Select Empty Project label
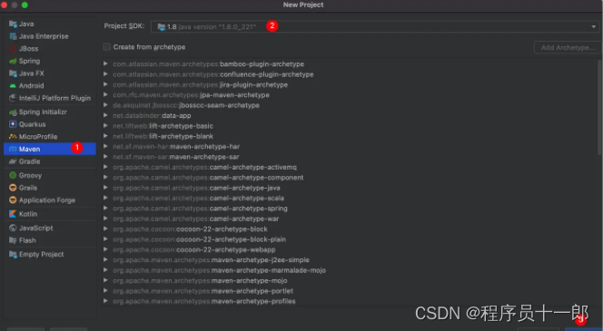Screen dimensions: 603x331 (42, 254)
